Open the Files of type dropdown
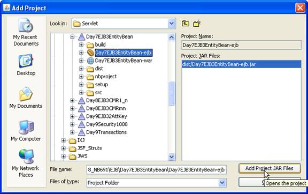 (x=222, y=183)
